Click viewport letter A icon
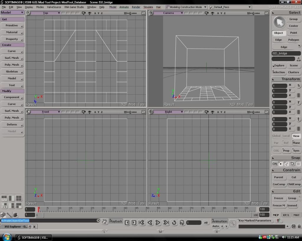This screenshot has width=302, height=241. (28, 13)
